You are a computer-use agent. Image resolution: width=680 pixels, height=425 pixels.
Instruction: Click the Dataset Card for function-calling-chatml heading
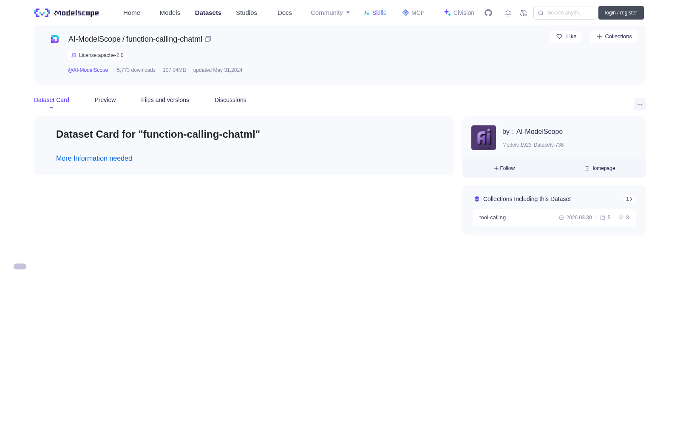[158, 134]
